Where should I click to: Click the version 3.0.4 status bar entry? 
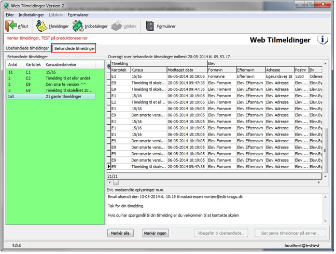point(17,246)
